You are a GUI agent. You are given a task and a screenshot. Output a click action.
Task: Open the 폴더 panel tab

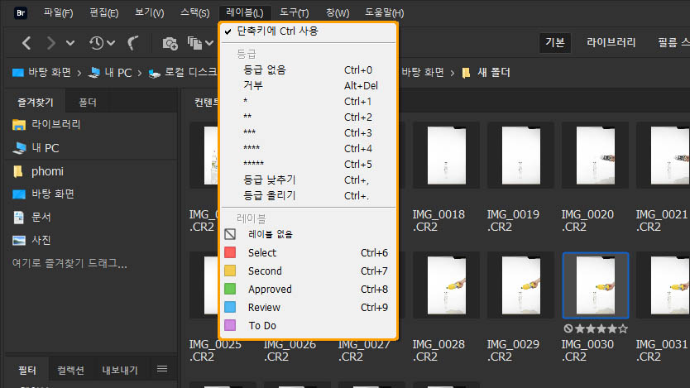pyautogui.click(x=87, y=102)
